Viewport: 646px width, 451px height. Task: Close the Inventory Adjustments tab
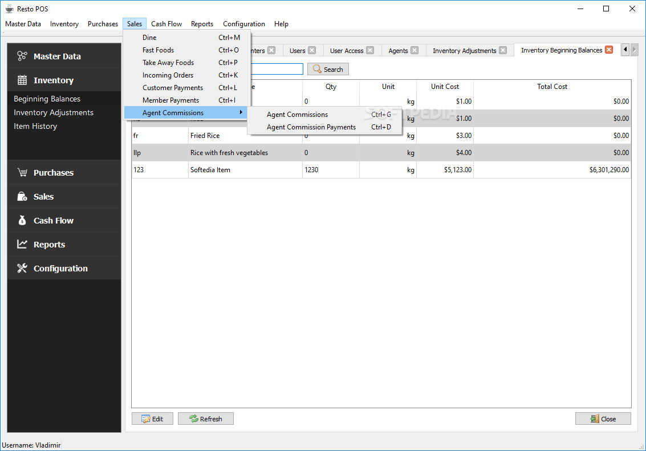[x=503, y=50]
